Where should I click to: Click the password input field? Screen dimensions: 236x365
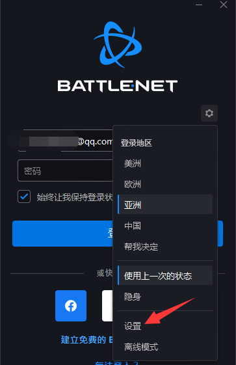65,170
